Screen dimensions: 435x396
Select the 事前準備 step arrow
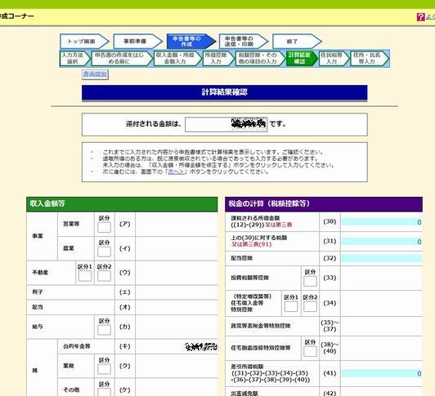(138, 42)
